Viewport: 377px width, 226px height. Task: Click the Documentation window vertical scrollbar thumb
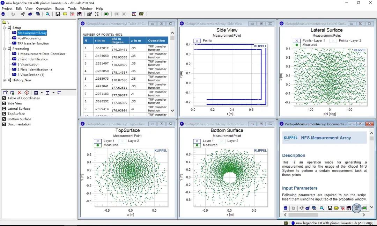tap(371, 139)
